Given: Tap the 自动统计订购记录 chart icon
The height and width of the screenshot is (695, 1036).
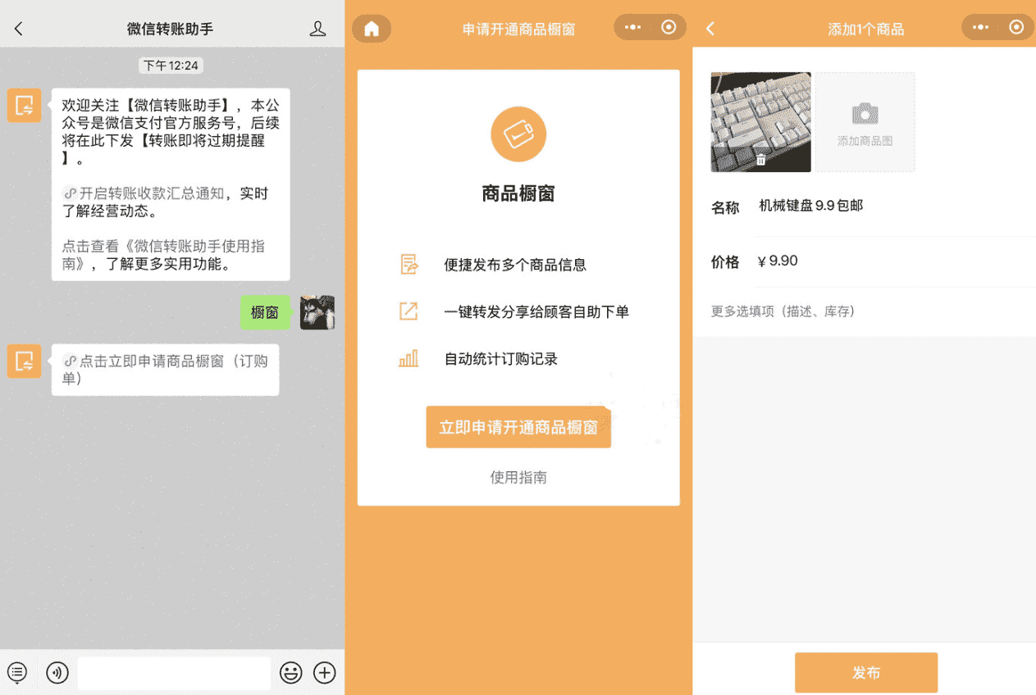Looking at the screenshot, I should (x=408, y=358).
